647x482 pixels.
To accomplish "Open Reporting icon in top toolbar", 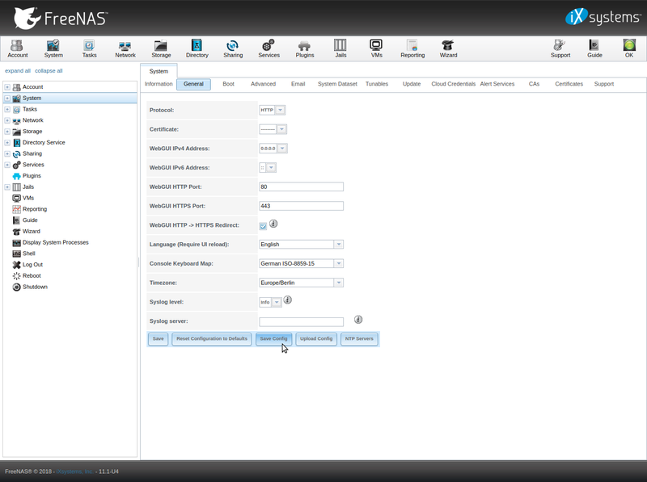I will (x=412, y=48).
